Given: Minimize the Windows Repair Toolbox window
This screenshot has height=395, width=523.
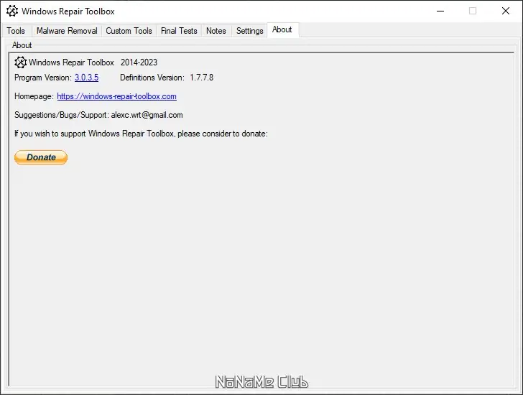Looking at the screenshot, I should (x=440, y=11).
